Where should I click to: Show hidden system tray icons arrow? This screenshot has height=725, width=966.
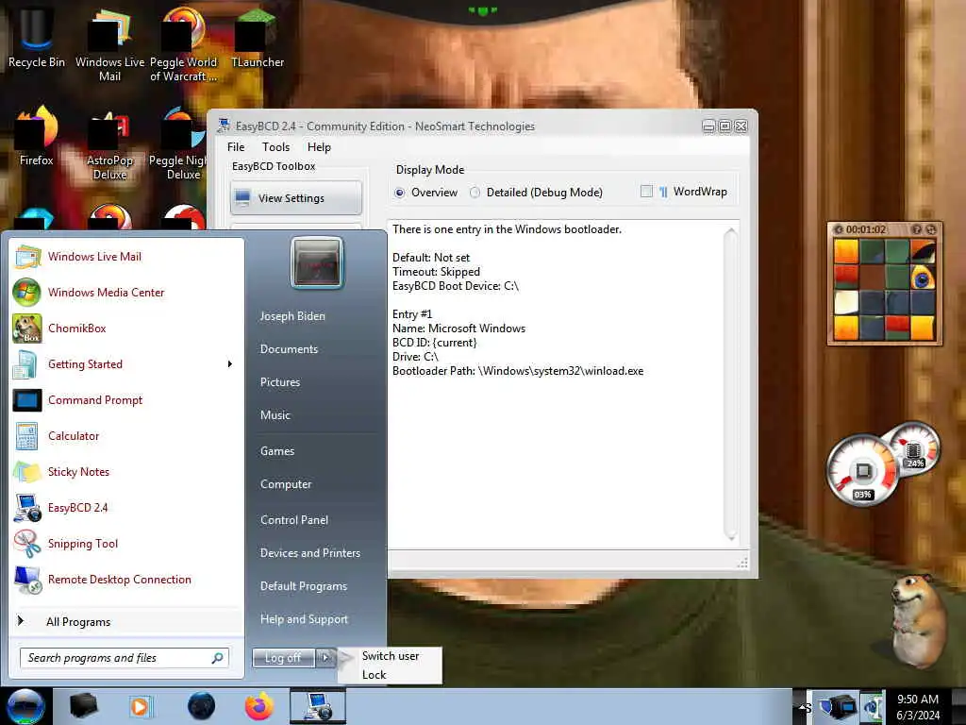(803, 708)
